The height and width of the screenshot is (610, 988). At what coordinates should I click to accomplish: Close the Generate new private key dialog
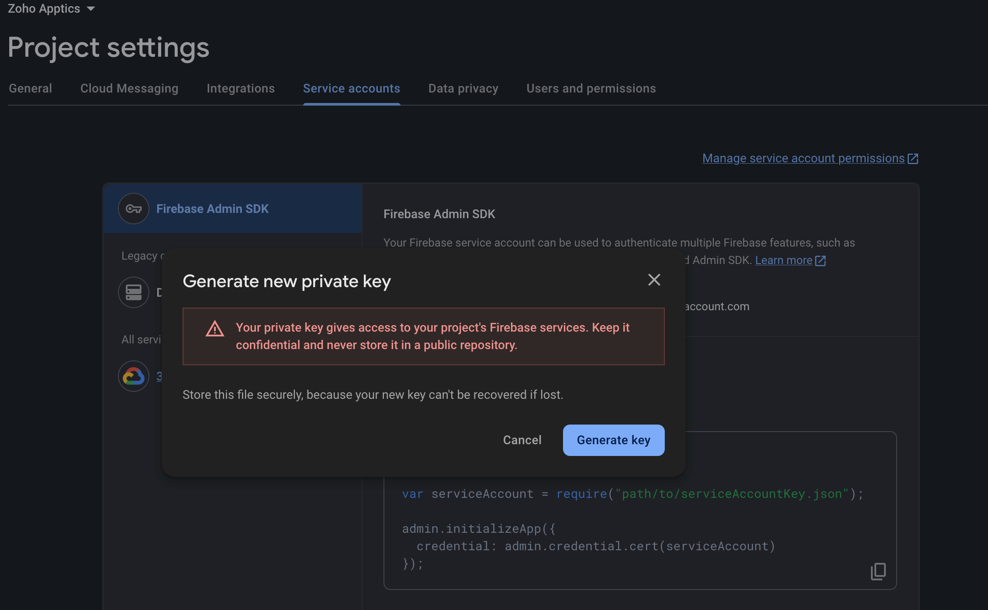(654, 280)
